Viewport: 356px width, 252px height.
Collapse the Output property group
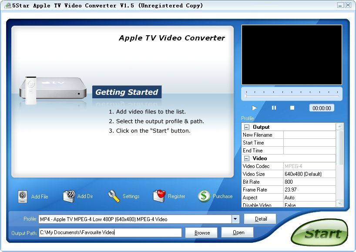(247, 127)
